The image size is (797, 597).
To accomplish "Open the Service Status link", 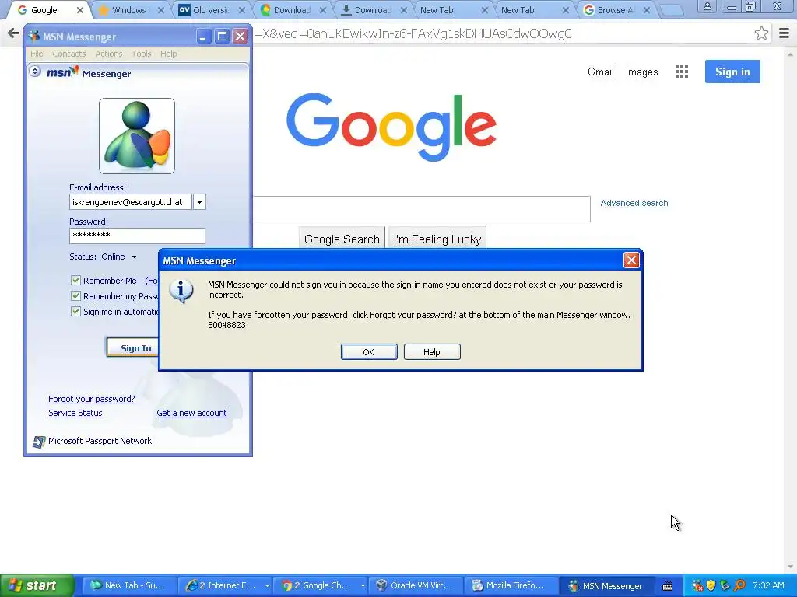I will pyautogui.click(x=75, y=414).
